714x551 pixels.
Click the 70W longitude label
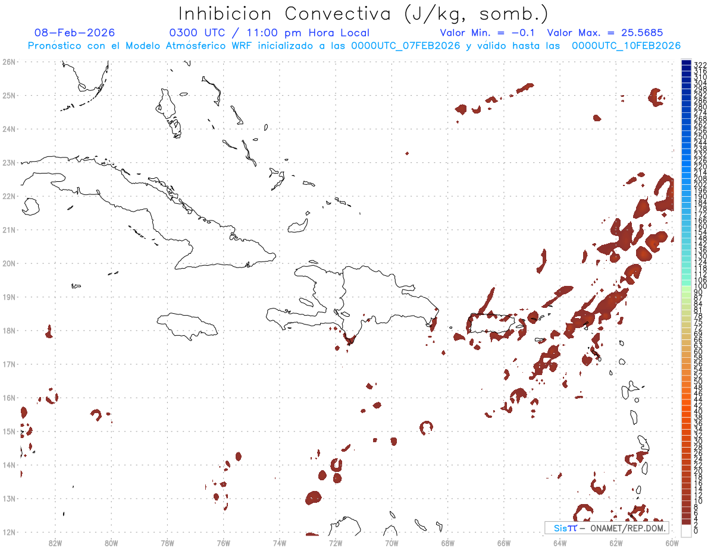(392, 542)
